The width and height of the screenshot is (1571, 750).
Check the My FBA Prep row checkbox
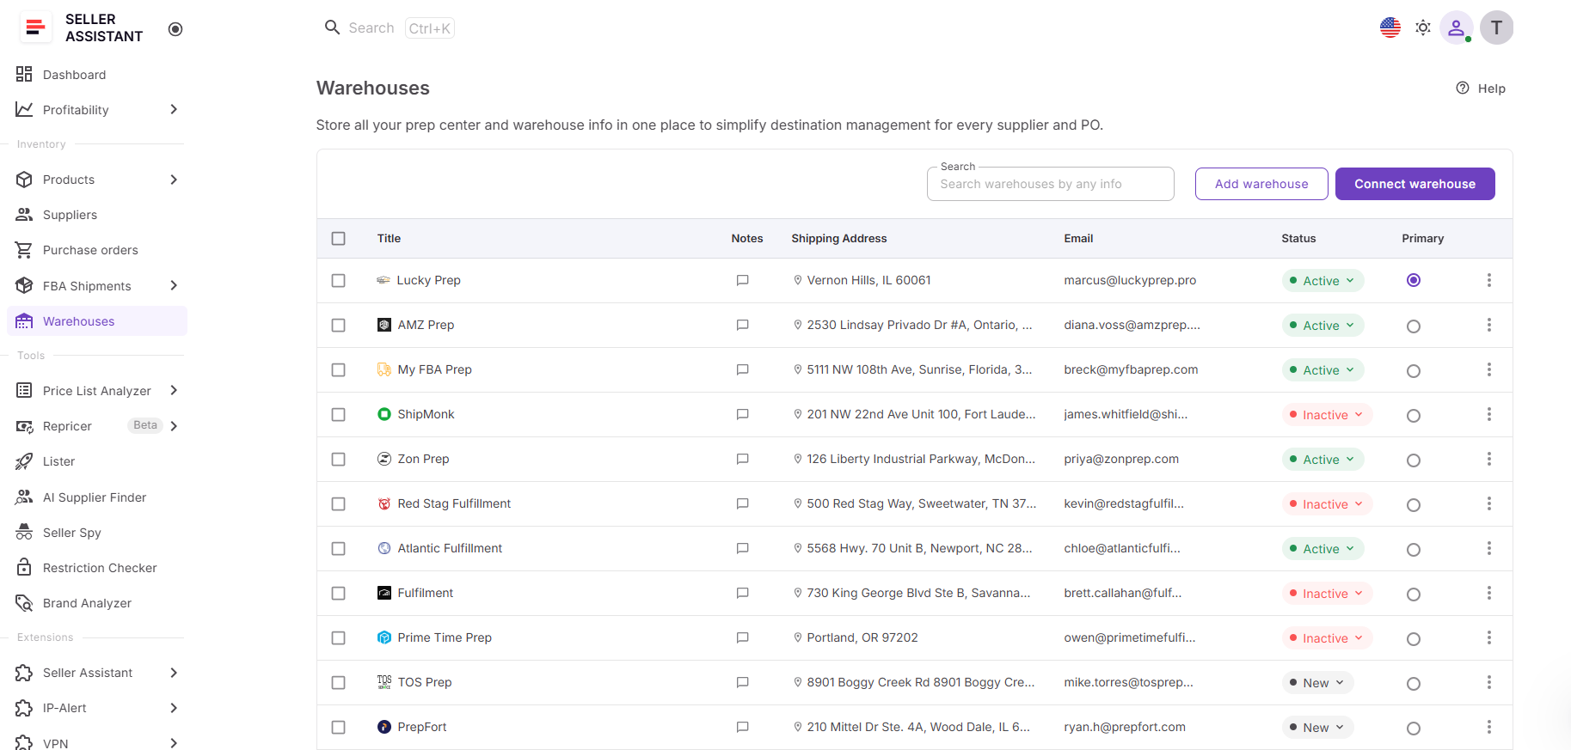(x=339, y=370)
